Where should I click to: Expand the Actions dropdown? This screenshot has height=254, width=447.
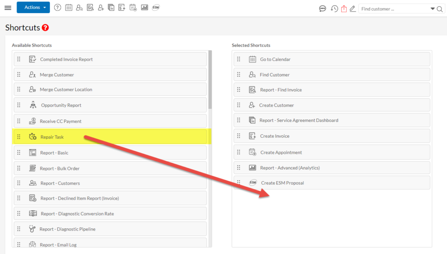(x=33, y=7)
